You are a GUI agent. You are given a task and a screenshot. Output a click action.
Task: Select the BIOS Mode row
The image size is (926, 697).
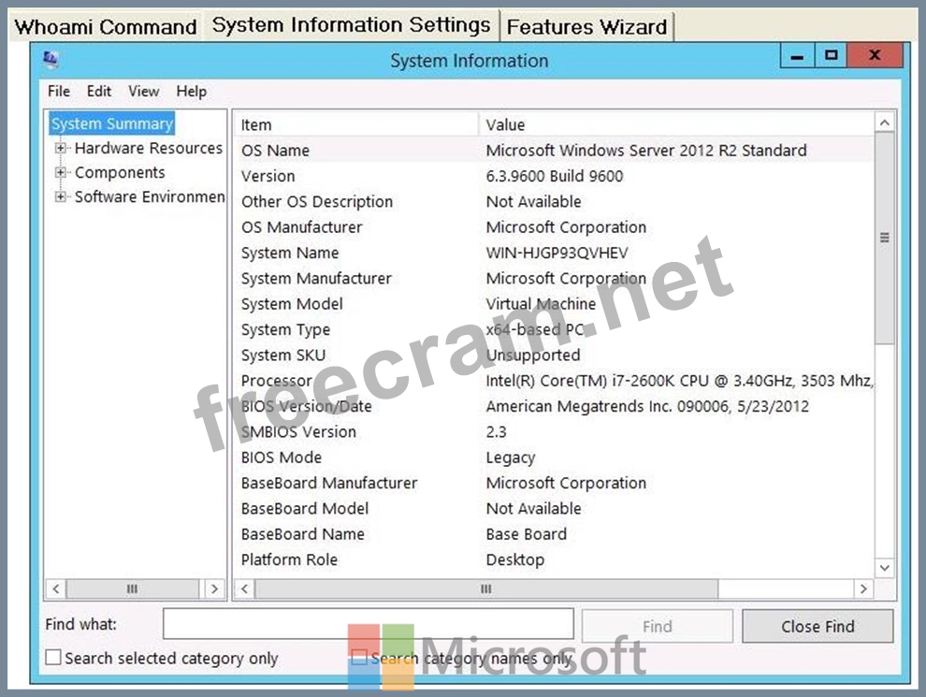click(x=554, y=457)
